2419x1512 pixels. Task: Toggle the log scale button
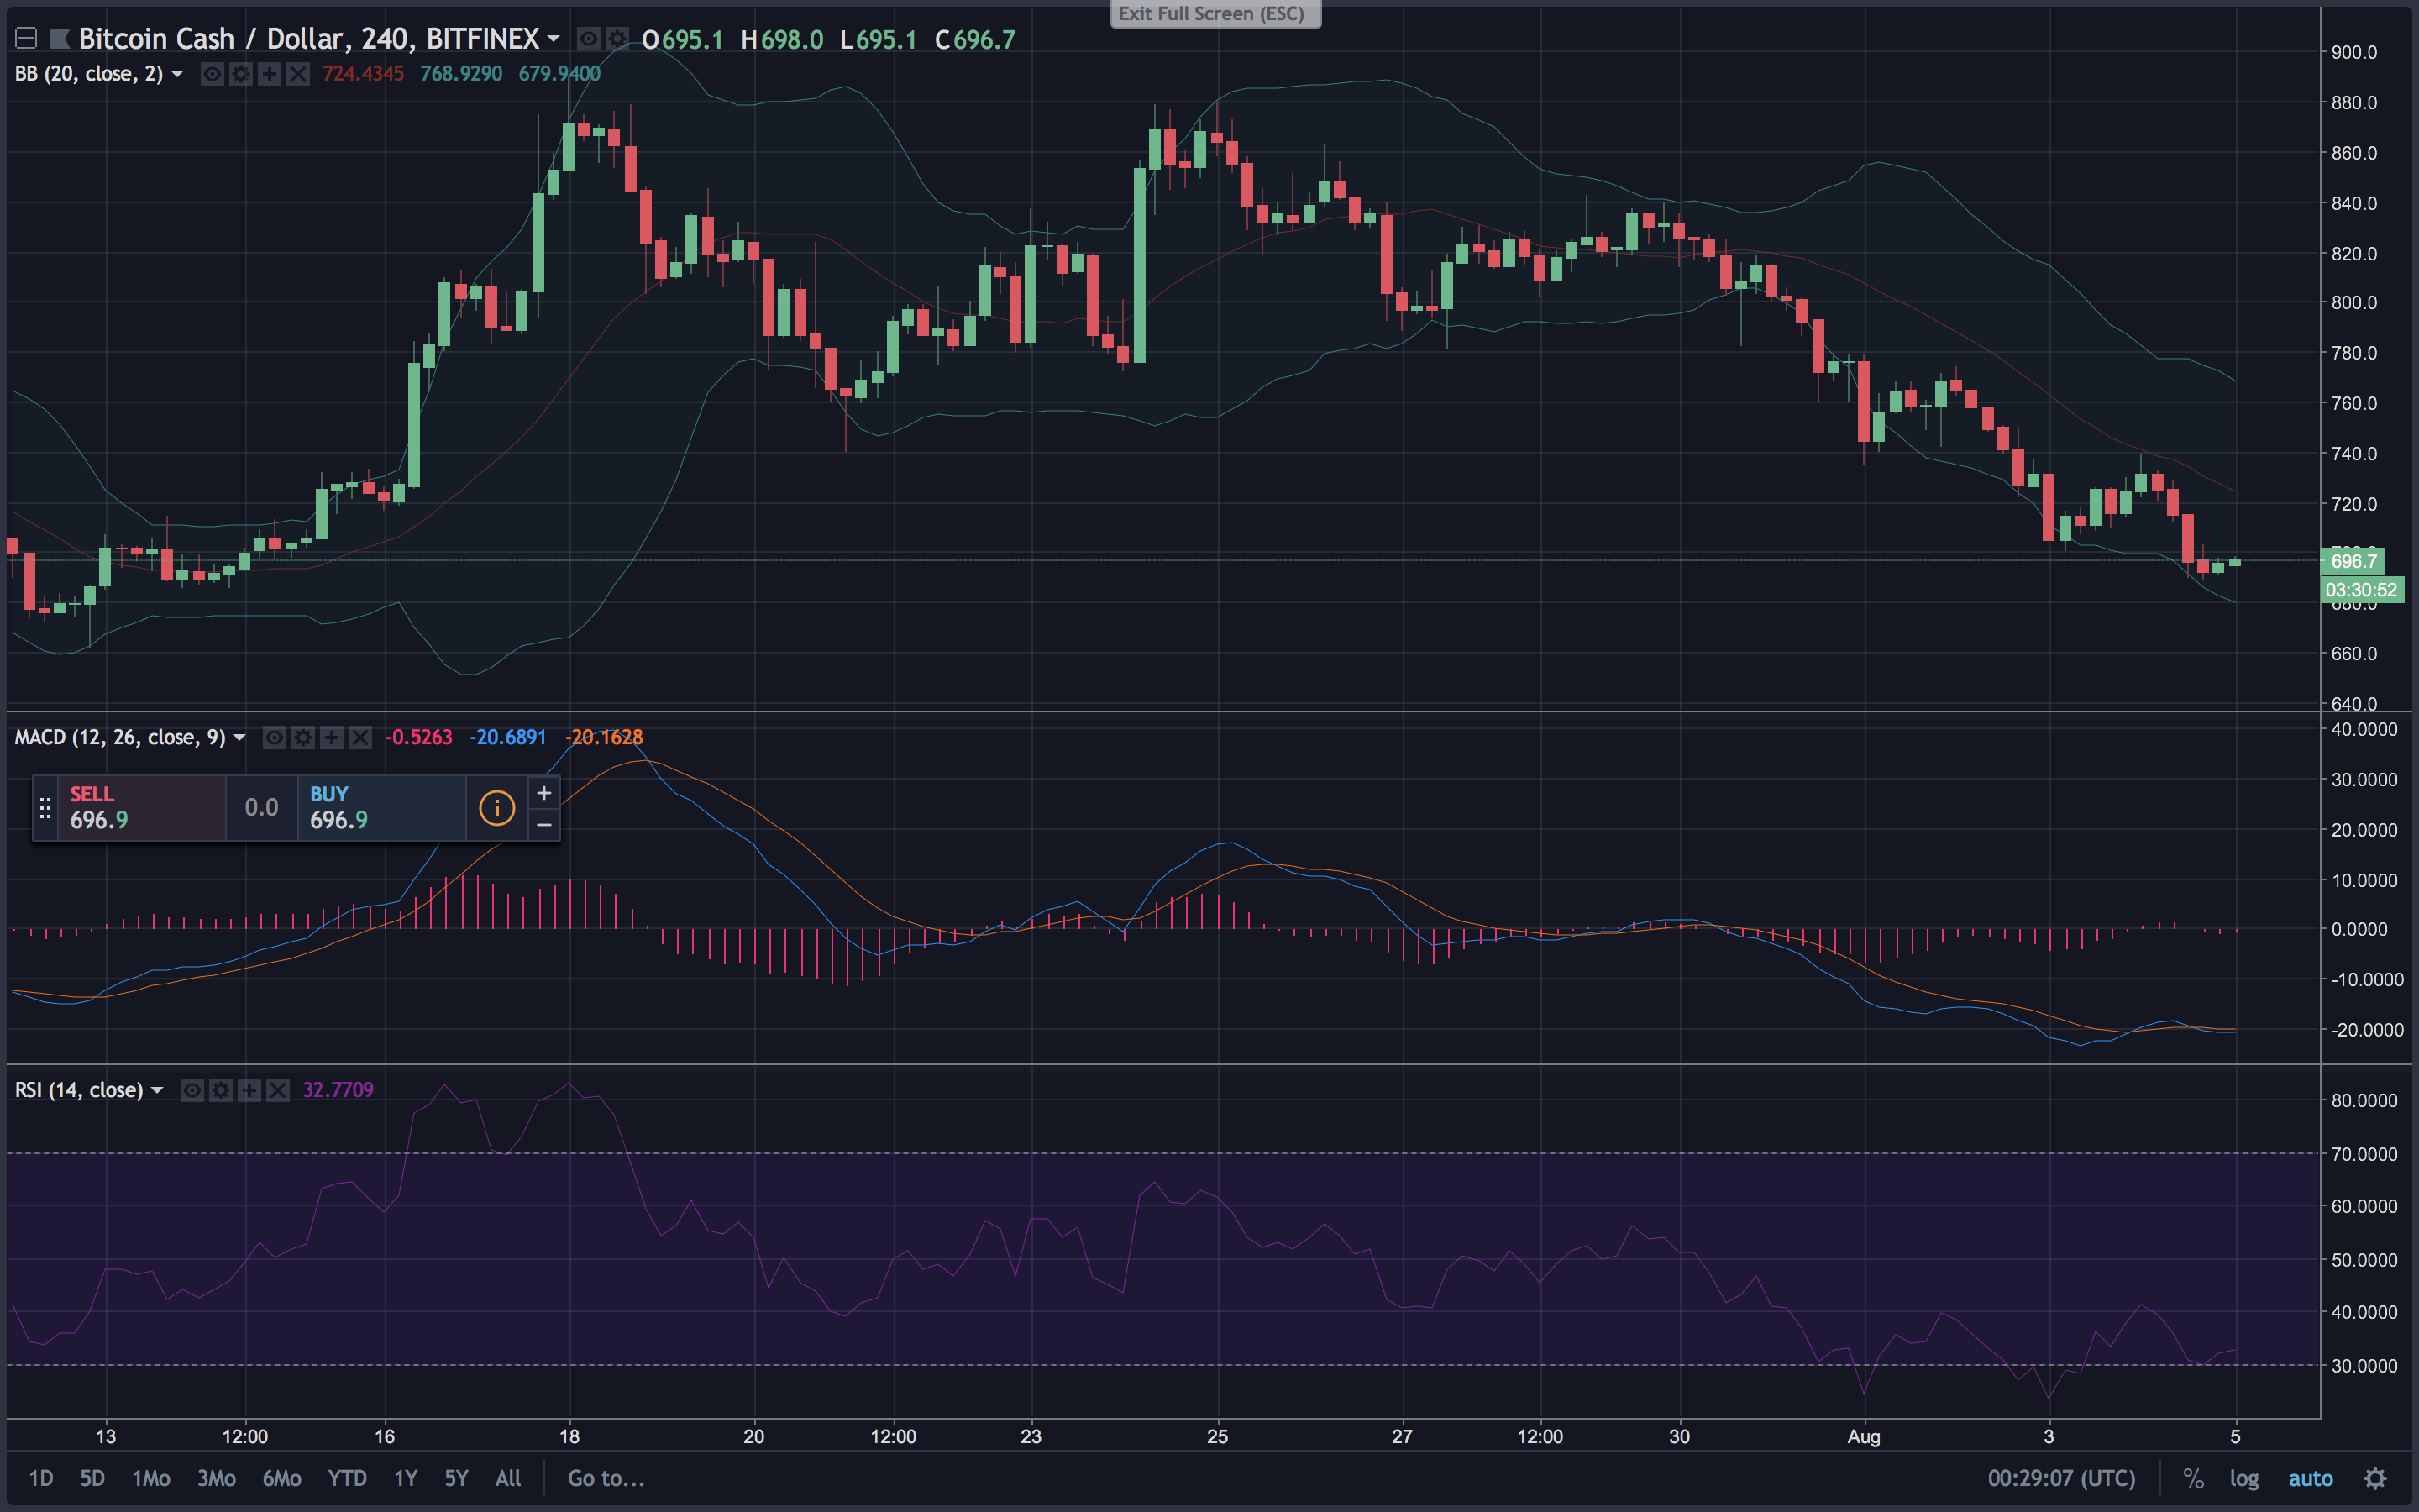pos(2244,1478)
